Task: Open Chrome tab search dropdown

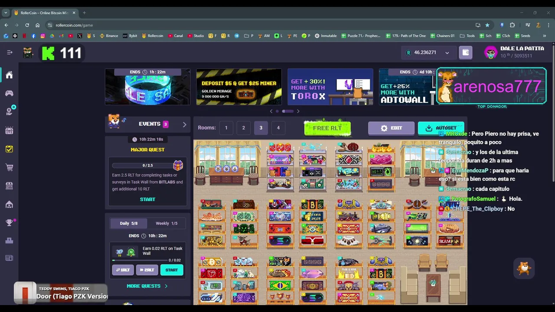Action: point(6,13)
